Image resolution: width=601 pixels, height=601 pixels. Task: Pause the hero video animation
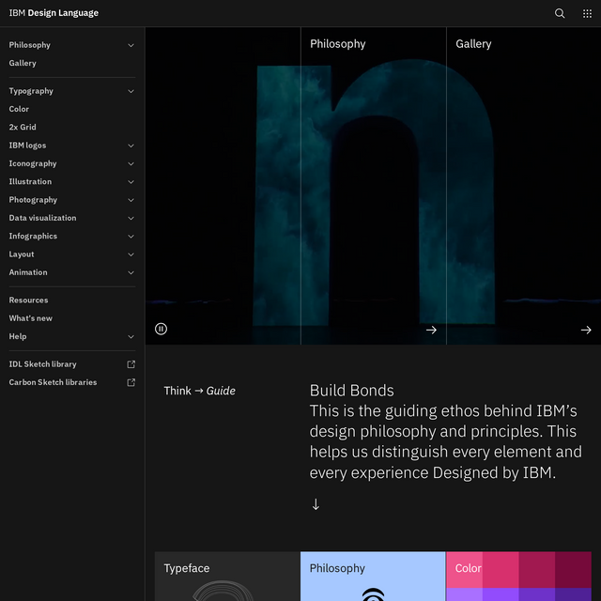[161, 329]
